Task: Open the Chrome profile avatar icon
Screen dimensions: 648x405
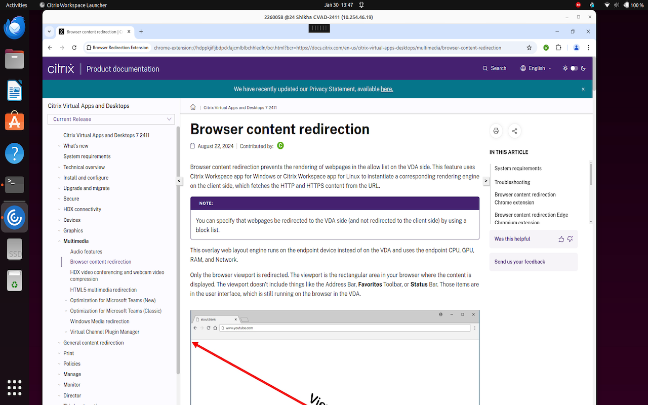Action: (576, 47)
